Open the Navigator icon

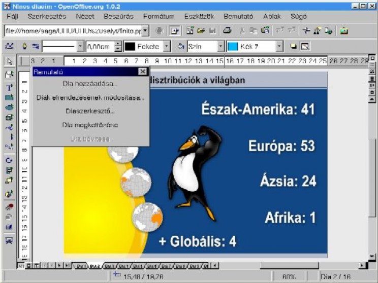pos(306,30)
